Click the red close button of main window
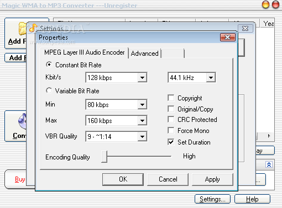 point(276,5)
